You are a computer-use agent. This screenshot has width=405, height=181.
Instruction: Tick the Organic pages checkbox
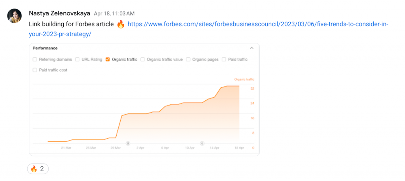(188, 60)
